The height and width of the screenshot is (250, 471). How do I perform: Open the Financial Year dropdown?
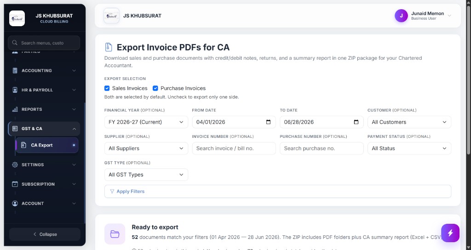(x=146, y=122)
